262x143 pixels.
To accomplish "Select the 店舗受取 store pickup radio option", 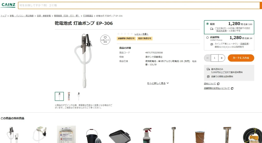I will pyautogui.click(x=208, y=38).
